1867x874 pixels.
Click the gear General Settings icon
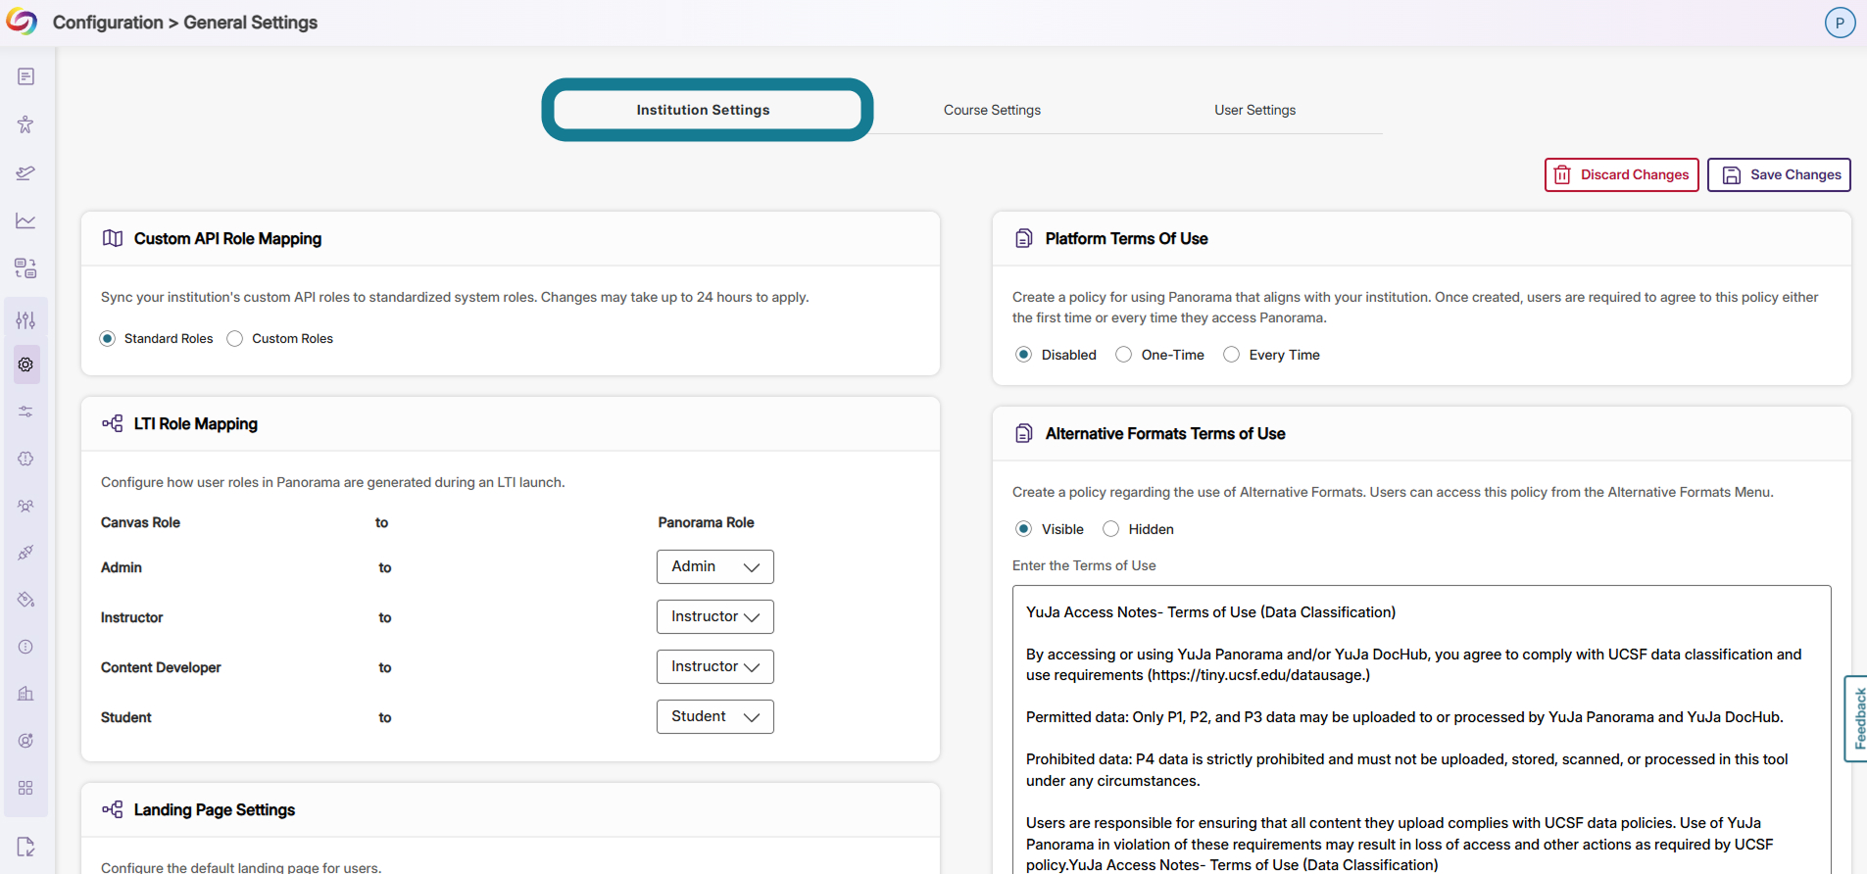click(x=26, y=364)
